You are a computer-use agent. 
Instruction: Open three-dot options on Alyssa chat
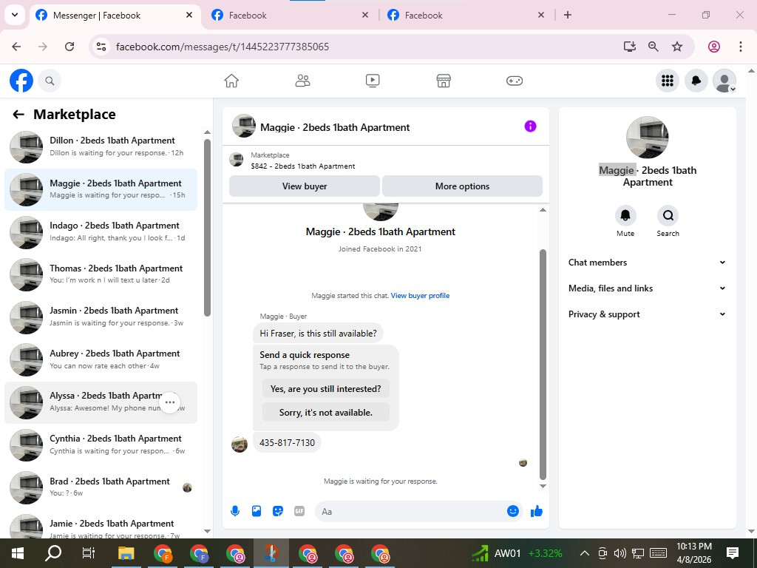pyautogui.click(x=169, y=402)
